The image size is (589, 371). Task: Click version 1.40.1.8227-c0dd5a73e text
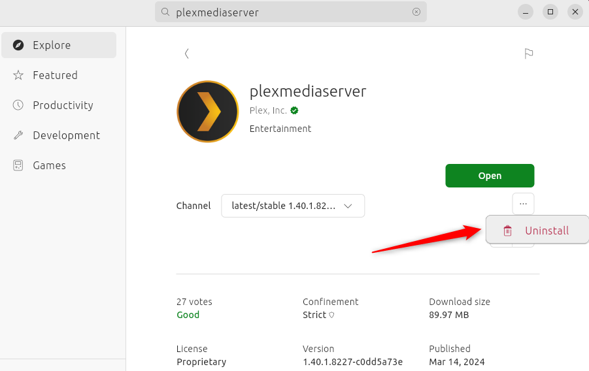tap(353, 362)
